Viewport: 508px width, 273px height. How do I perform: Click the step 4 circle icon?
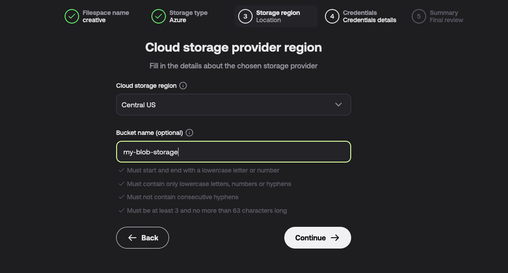332,16
